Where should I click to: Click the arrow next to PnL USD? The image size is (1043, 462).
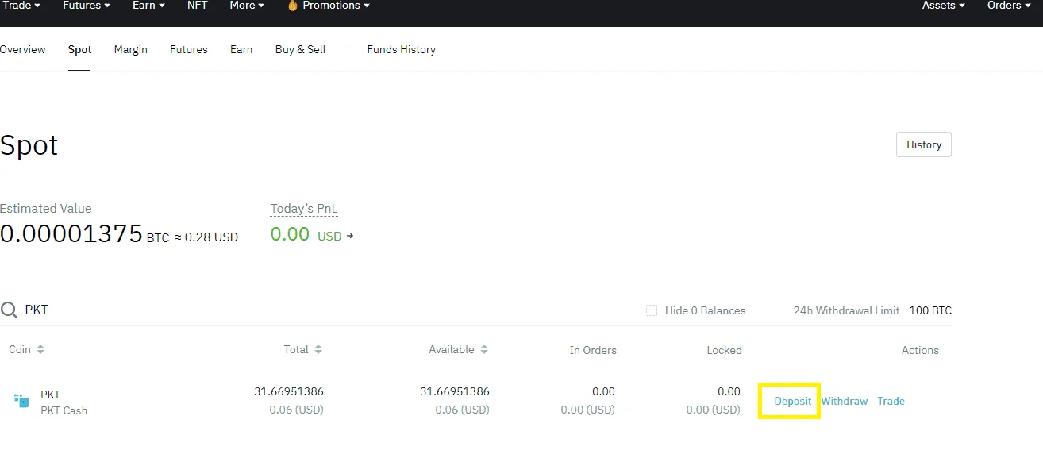pos(350,236)
